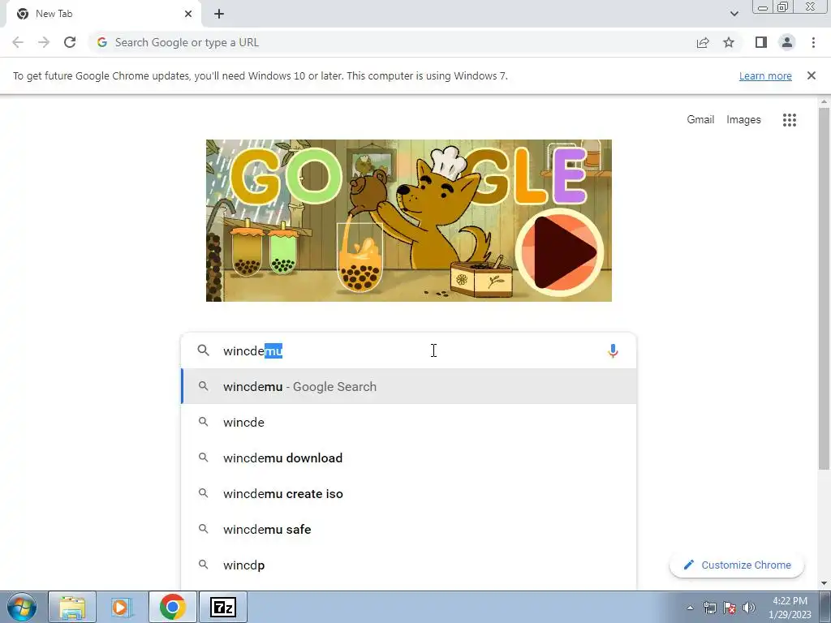831x623 pixels.
Task: Open the volume speaker tray icon
Action: [749, 608]
